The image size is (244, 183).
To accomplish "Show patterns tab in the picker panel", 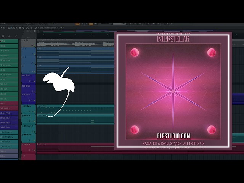I will tap(3, 37).
